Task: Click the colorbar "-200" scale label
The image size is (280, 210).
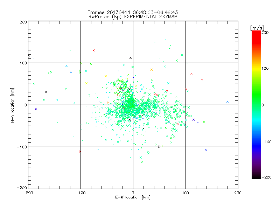Action: pos(266,177)
